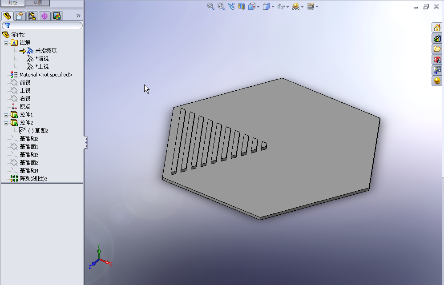444x285 pixels.
Task: Select *上视 annotation view
Action: point(38,67)
